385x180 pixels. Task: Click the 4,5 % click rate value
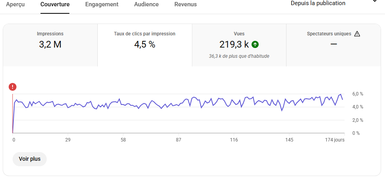[145, 44]
